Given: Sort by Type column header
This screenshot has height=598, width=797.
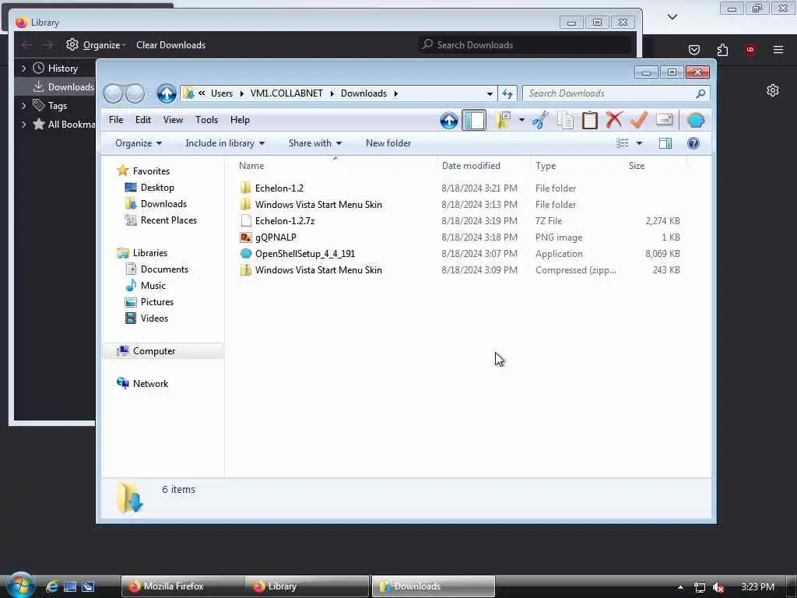Looking at the screenshot, I should coord(577,166).
